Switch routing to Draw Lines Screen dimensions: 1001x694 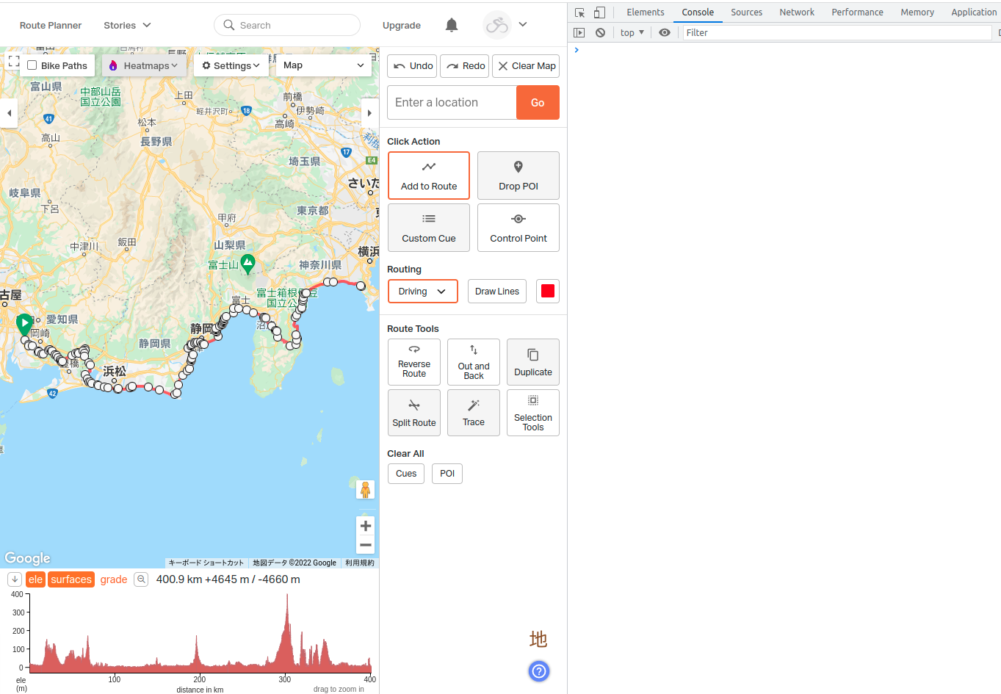click(497, 292)
